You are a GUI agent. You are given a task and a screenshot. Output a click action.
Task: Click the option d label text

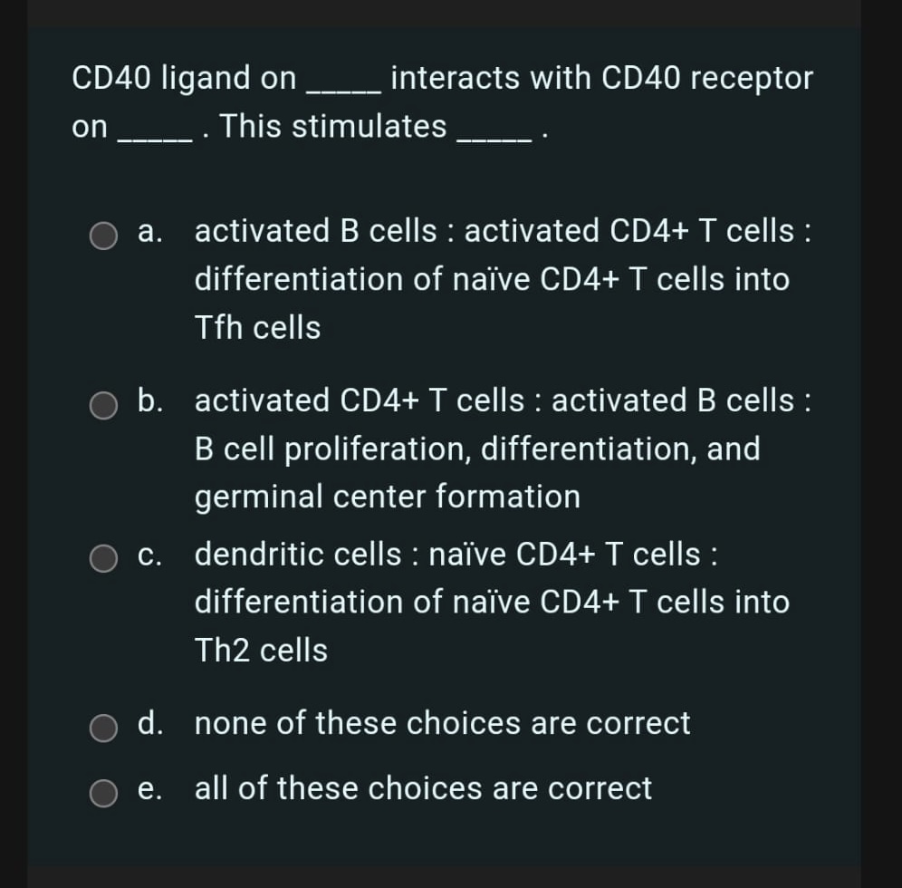pyautogui.click(x=441, y=722)
